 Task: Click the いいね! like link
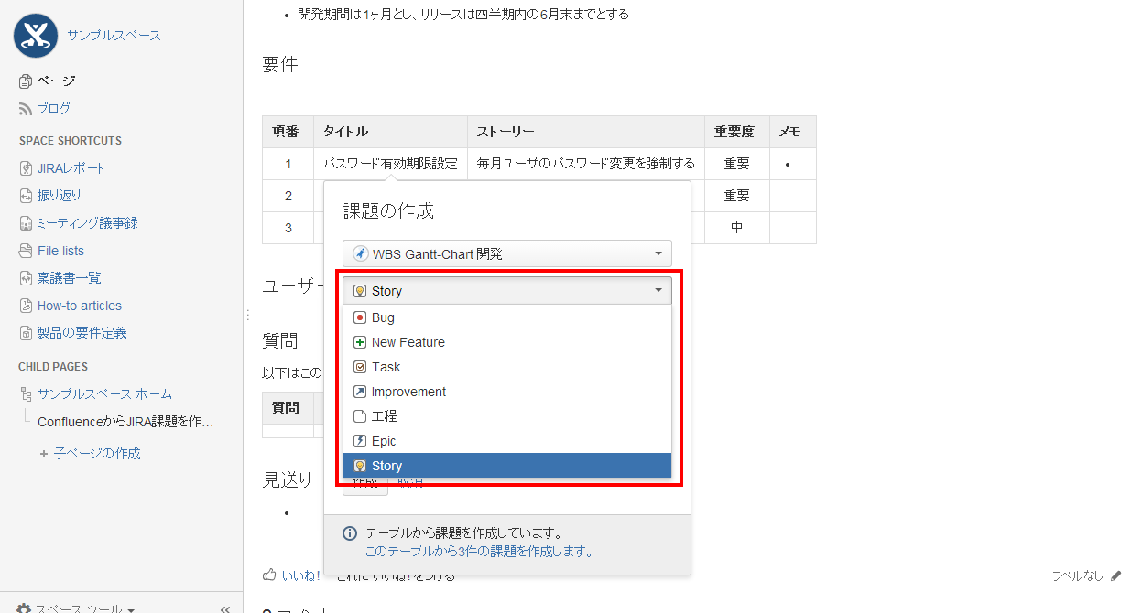[300, 575]
